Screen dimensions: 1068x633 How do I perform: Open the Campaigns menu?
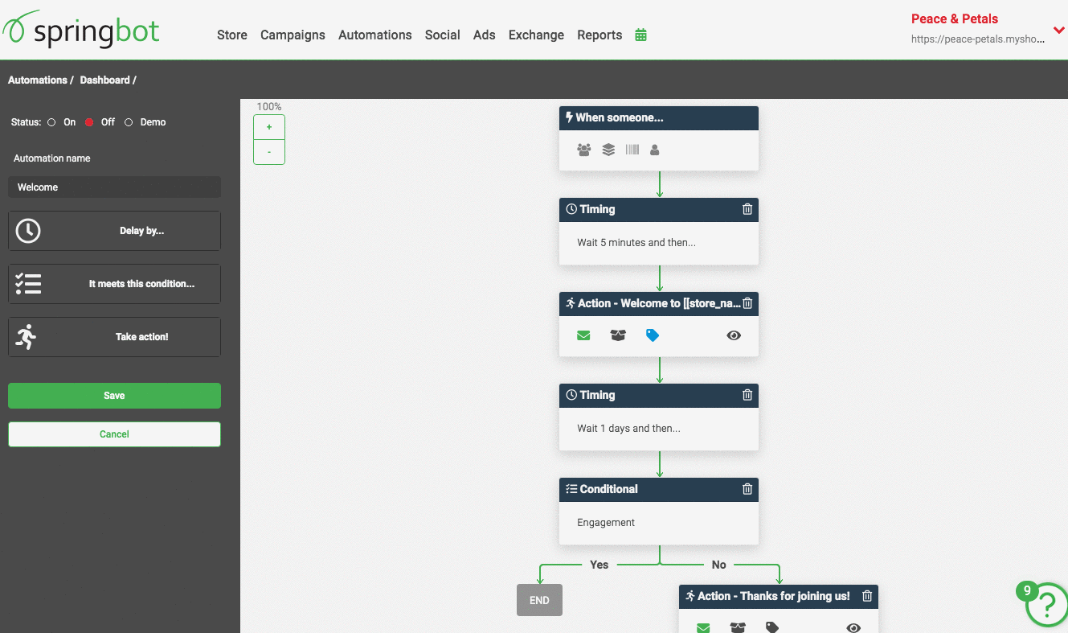tap(293, 35)
